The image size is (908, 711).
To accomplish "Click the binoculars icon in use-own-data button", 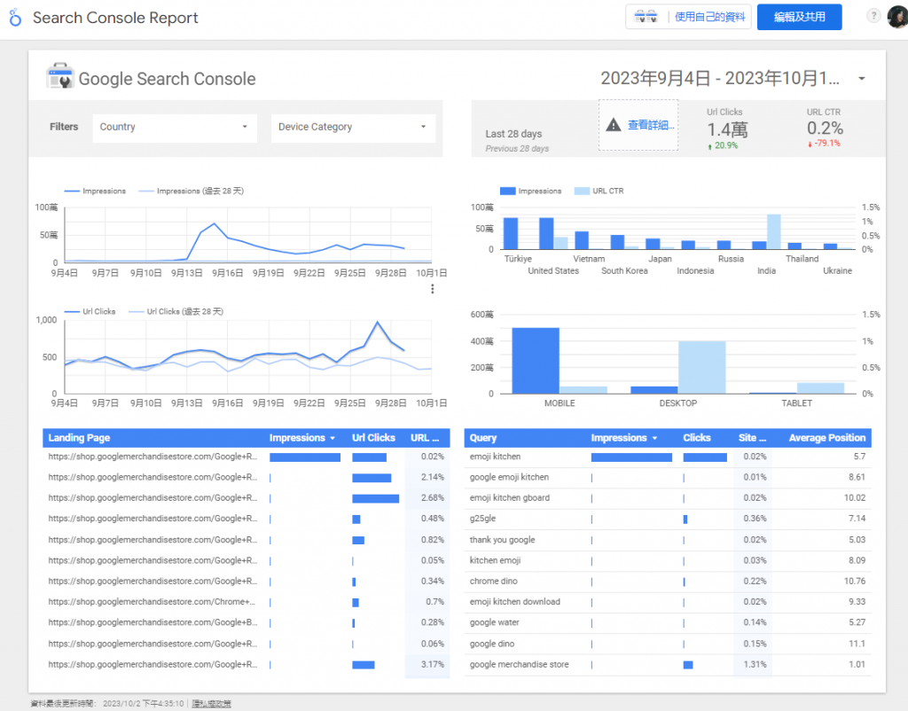I will tap(646, 17).
